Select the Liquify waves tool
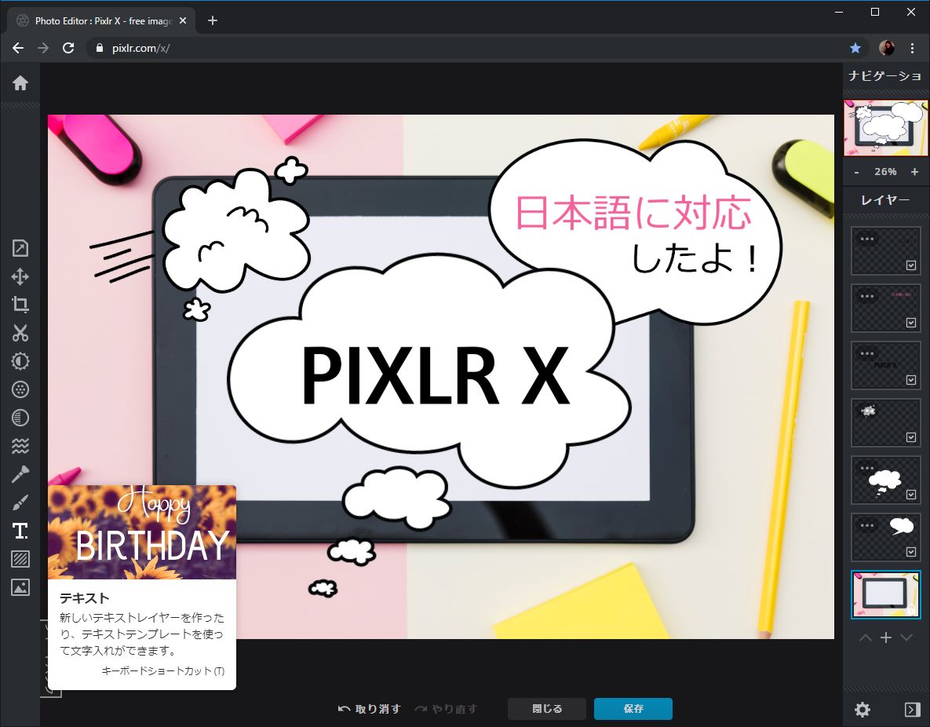The width and height of the screenshot is (930, 727). tap(20, 446)
